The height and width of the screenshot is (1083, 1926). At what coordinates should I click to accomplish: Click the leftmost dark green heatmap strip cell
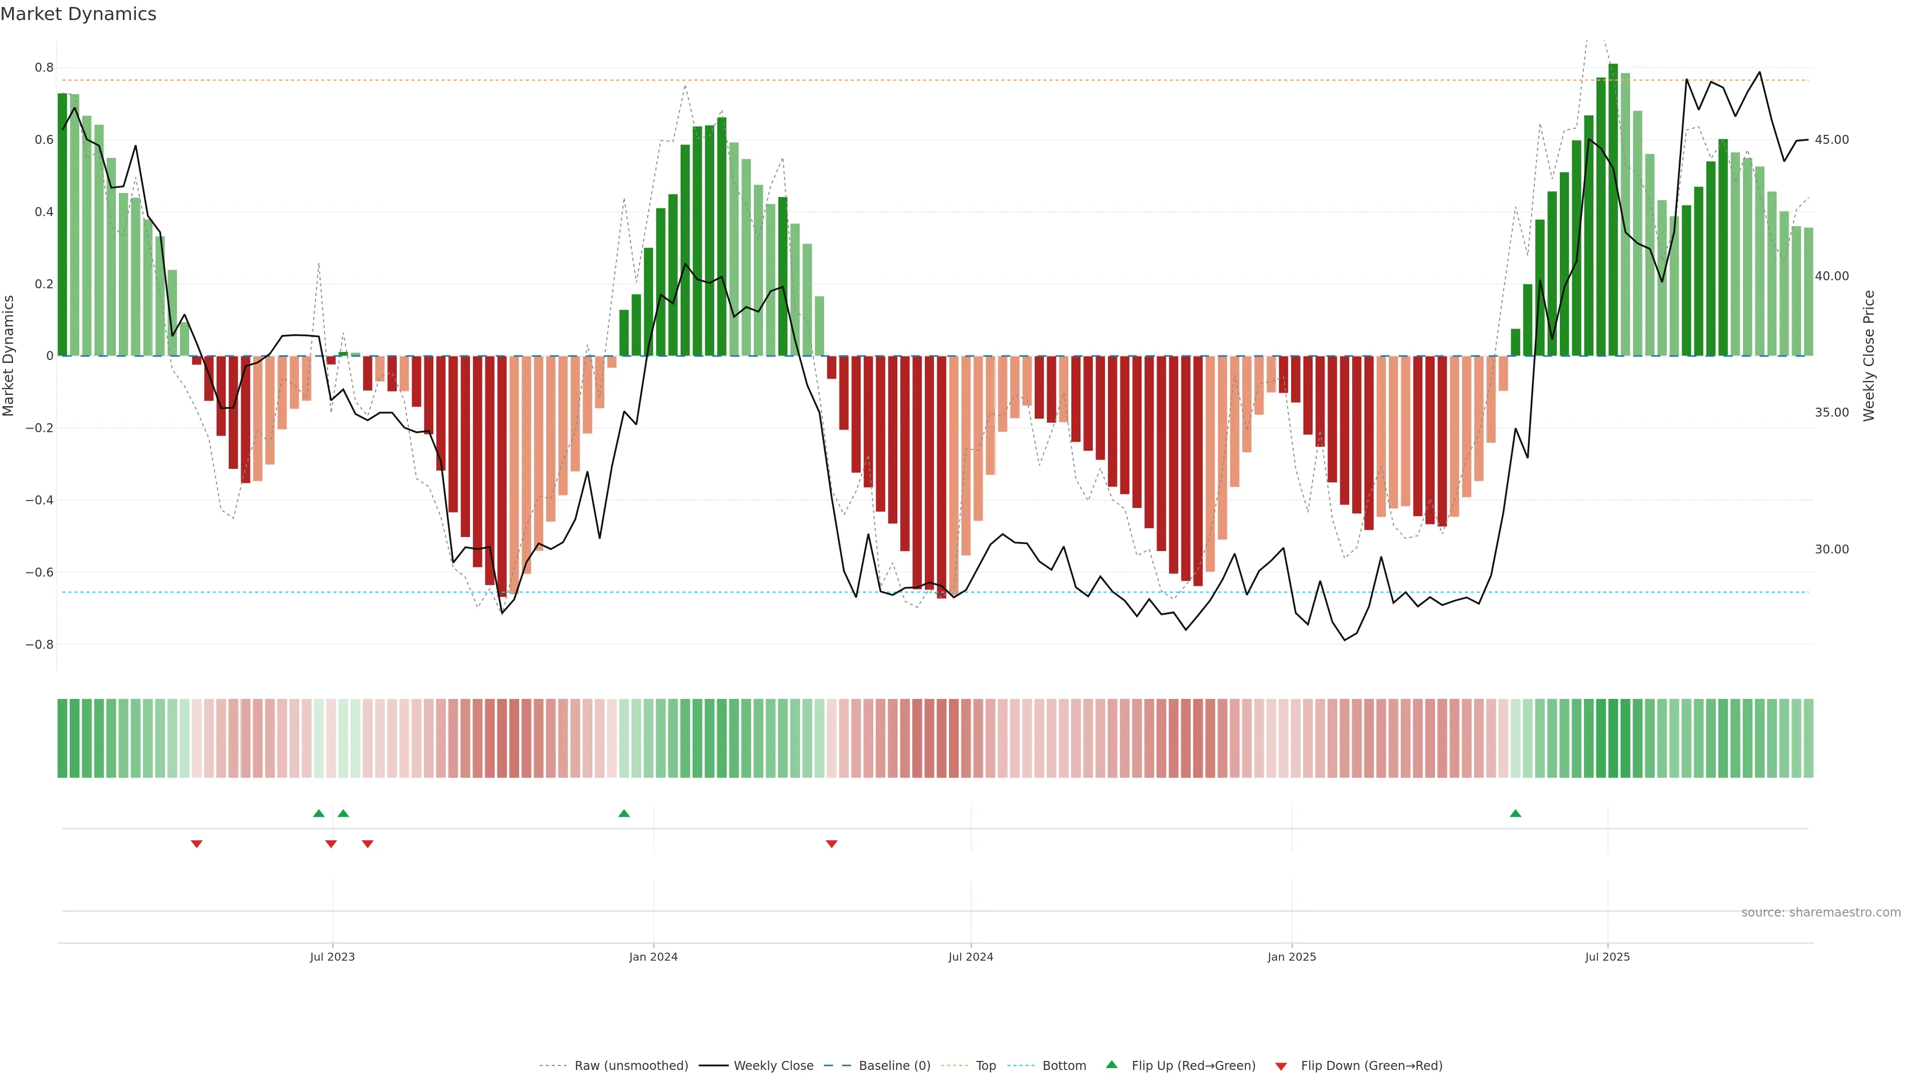[x=62, y=739]
